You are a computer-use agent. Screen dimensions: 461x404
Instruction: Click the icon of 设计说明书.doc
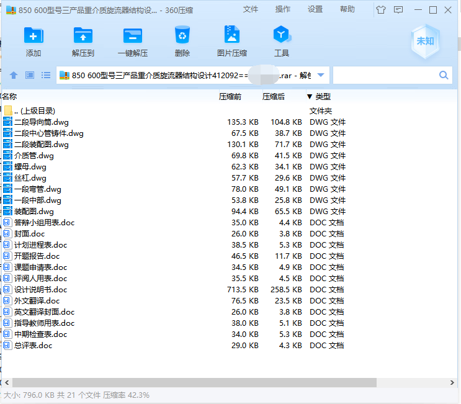point(6,289)
